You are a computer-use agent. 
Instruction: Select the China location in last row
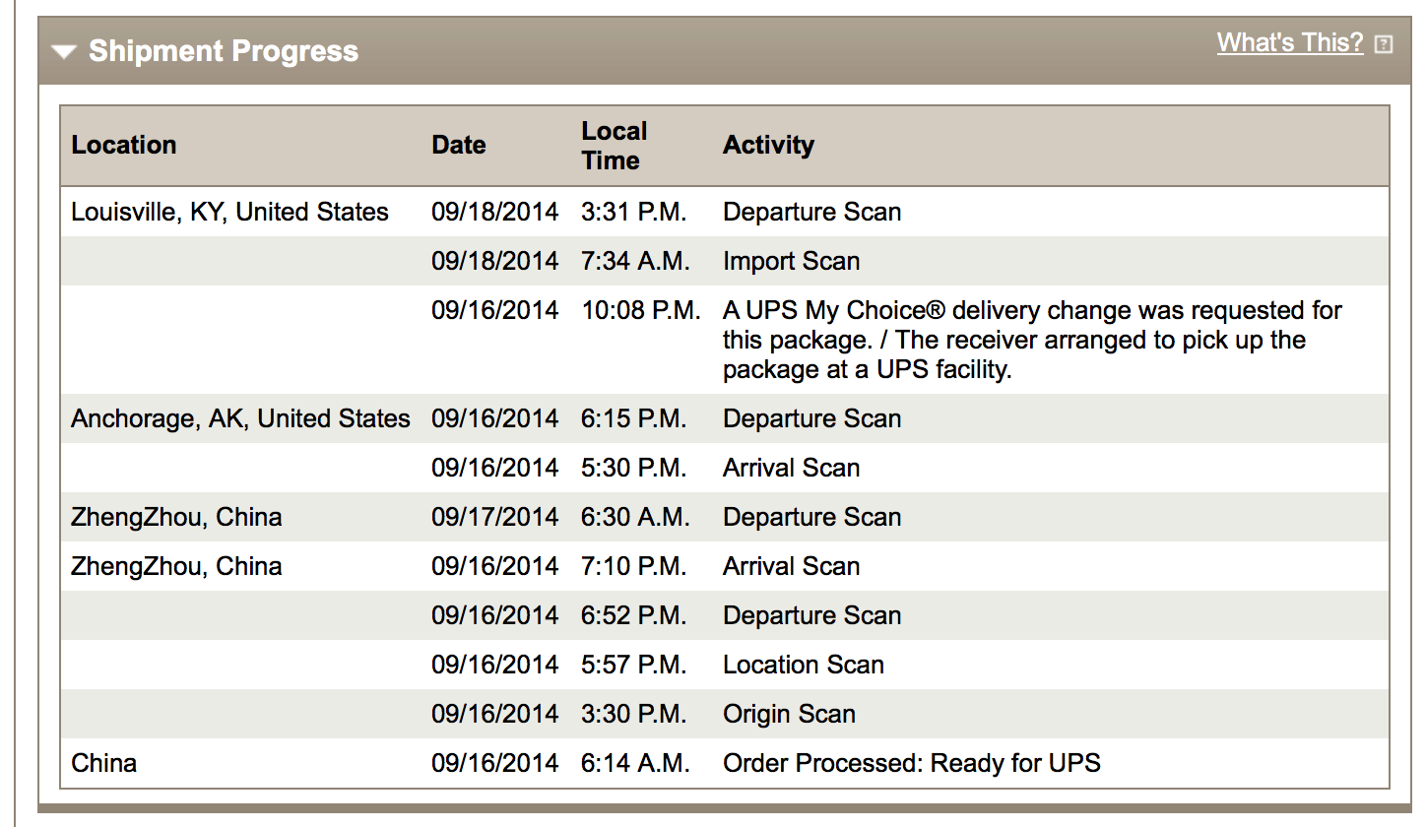point(104,763)
